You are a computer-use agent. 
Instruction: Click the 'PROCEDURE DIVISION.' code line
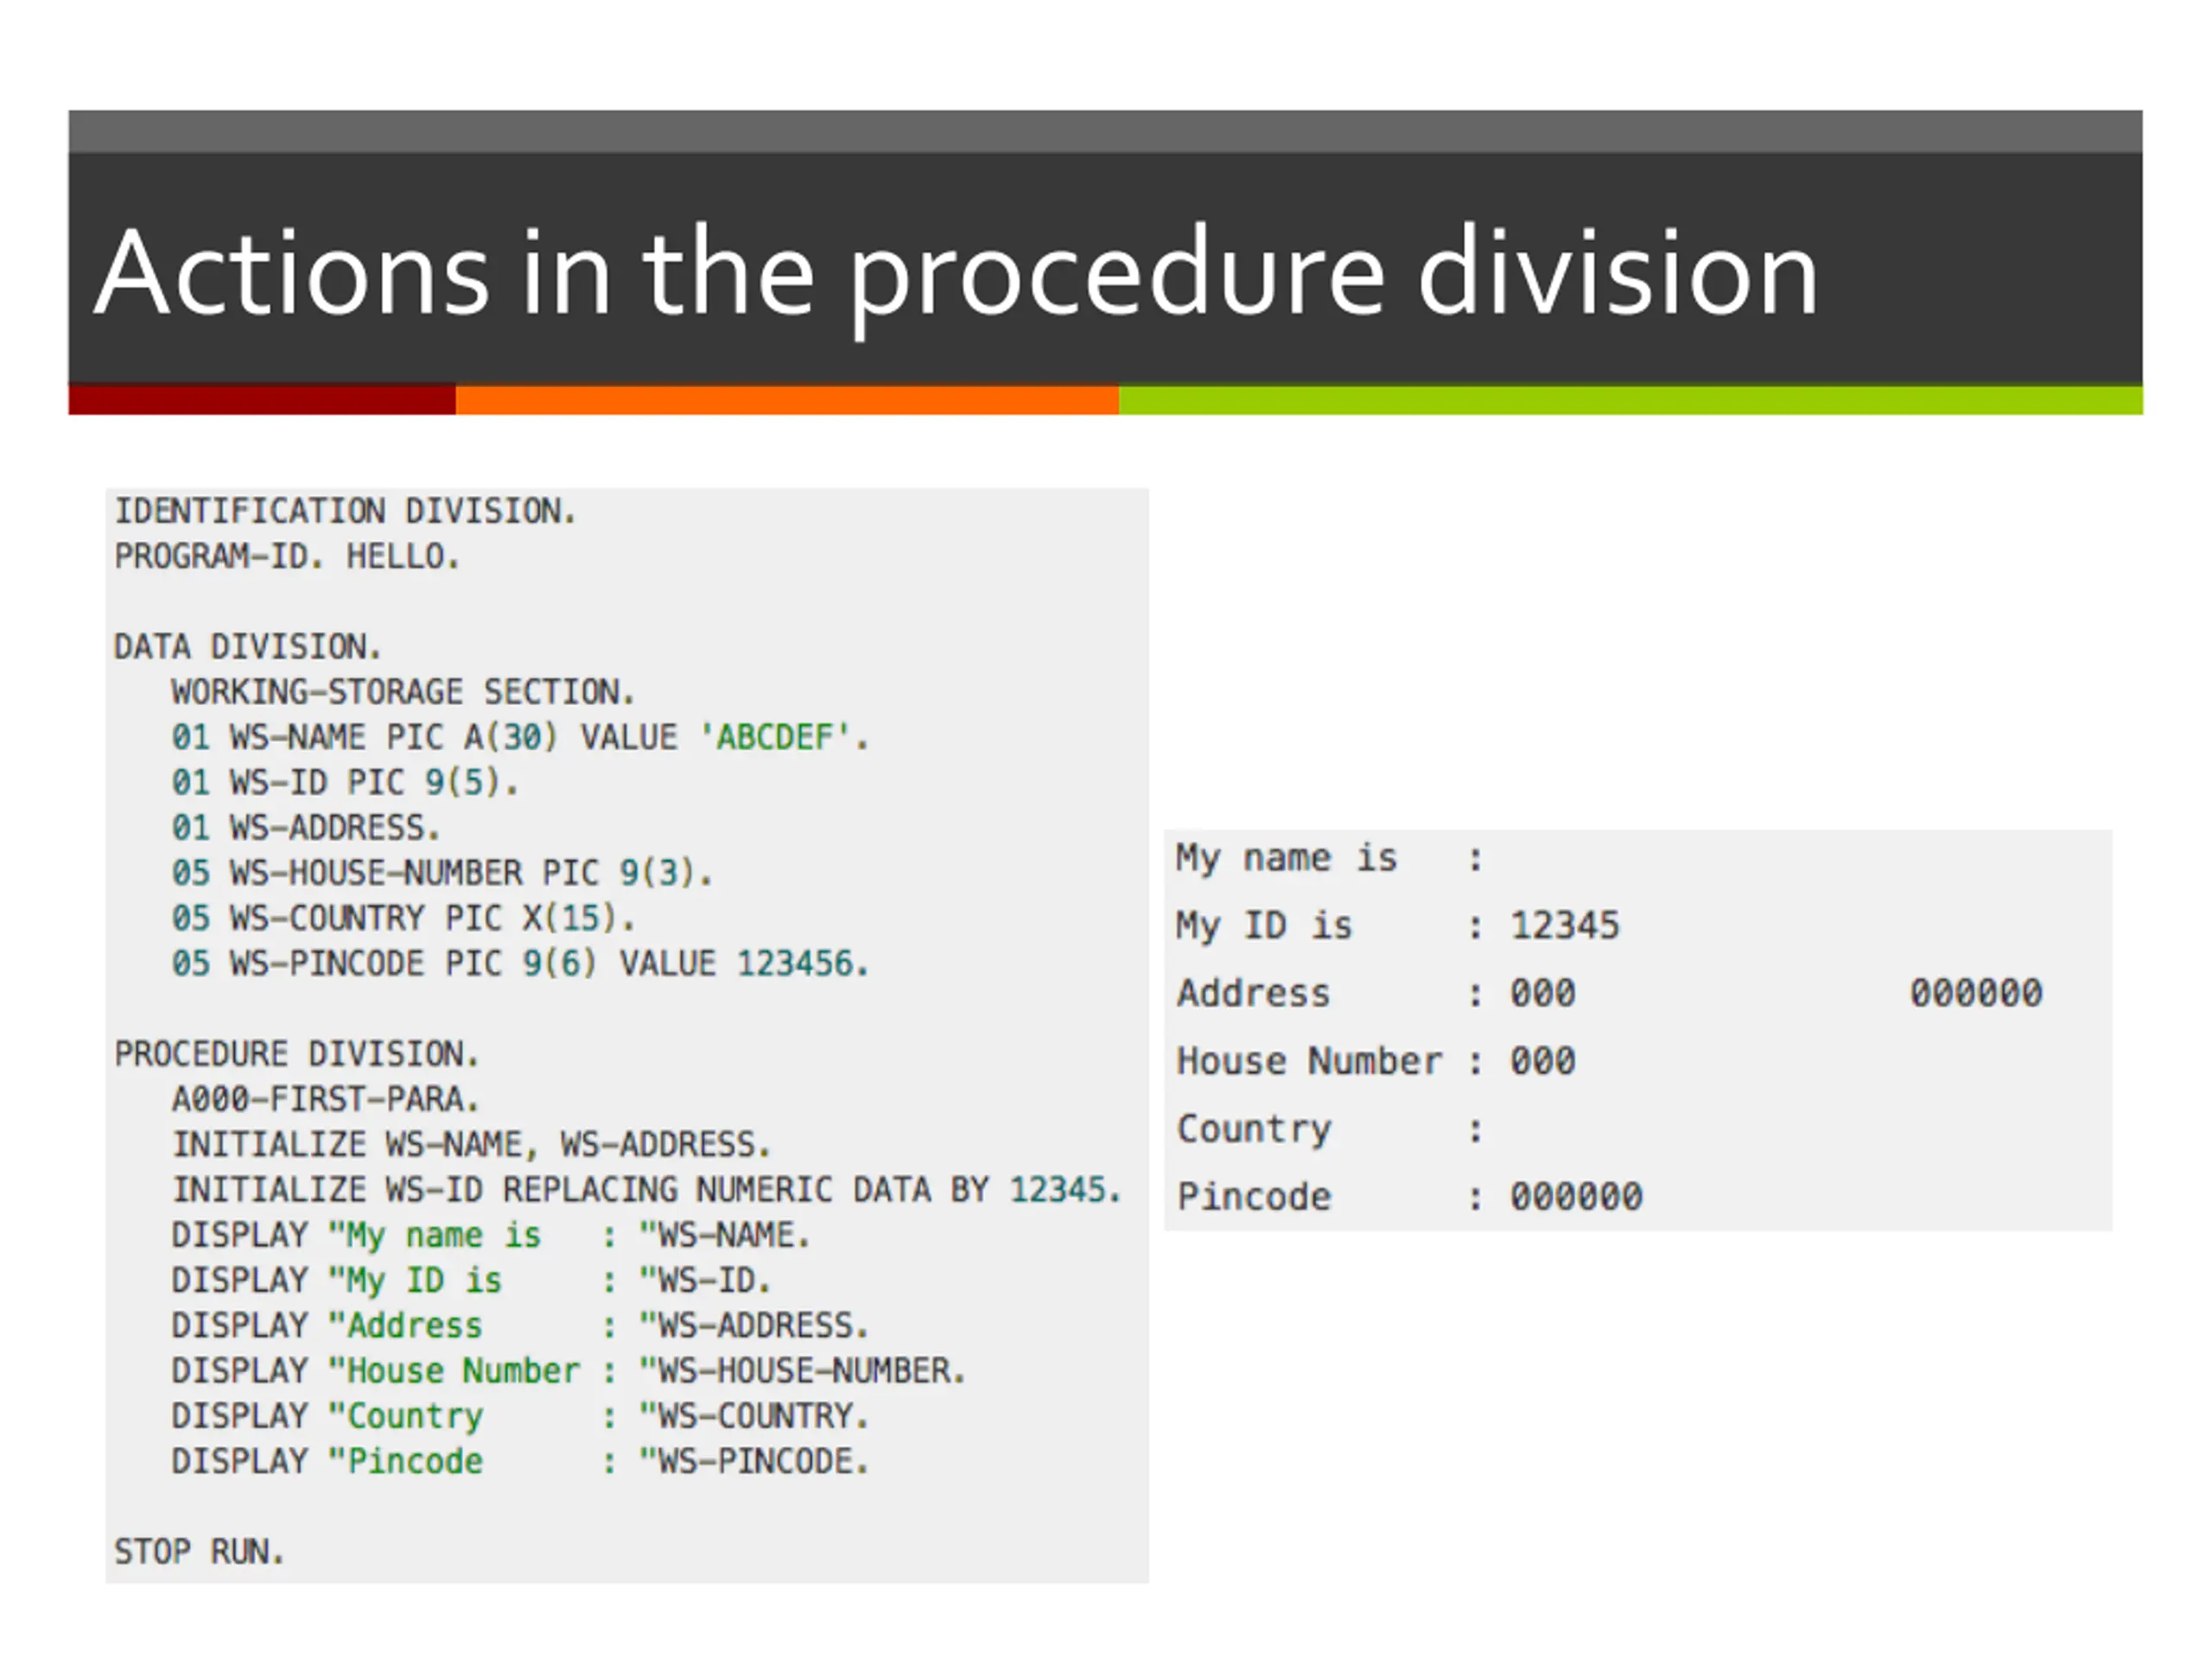coord(297,1054)
